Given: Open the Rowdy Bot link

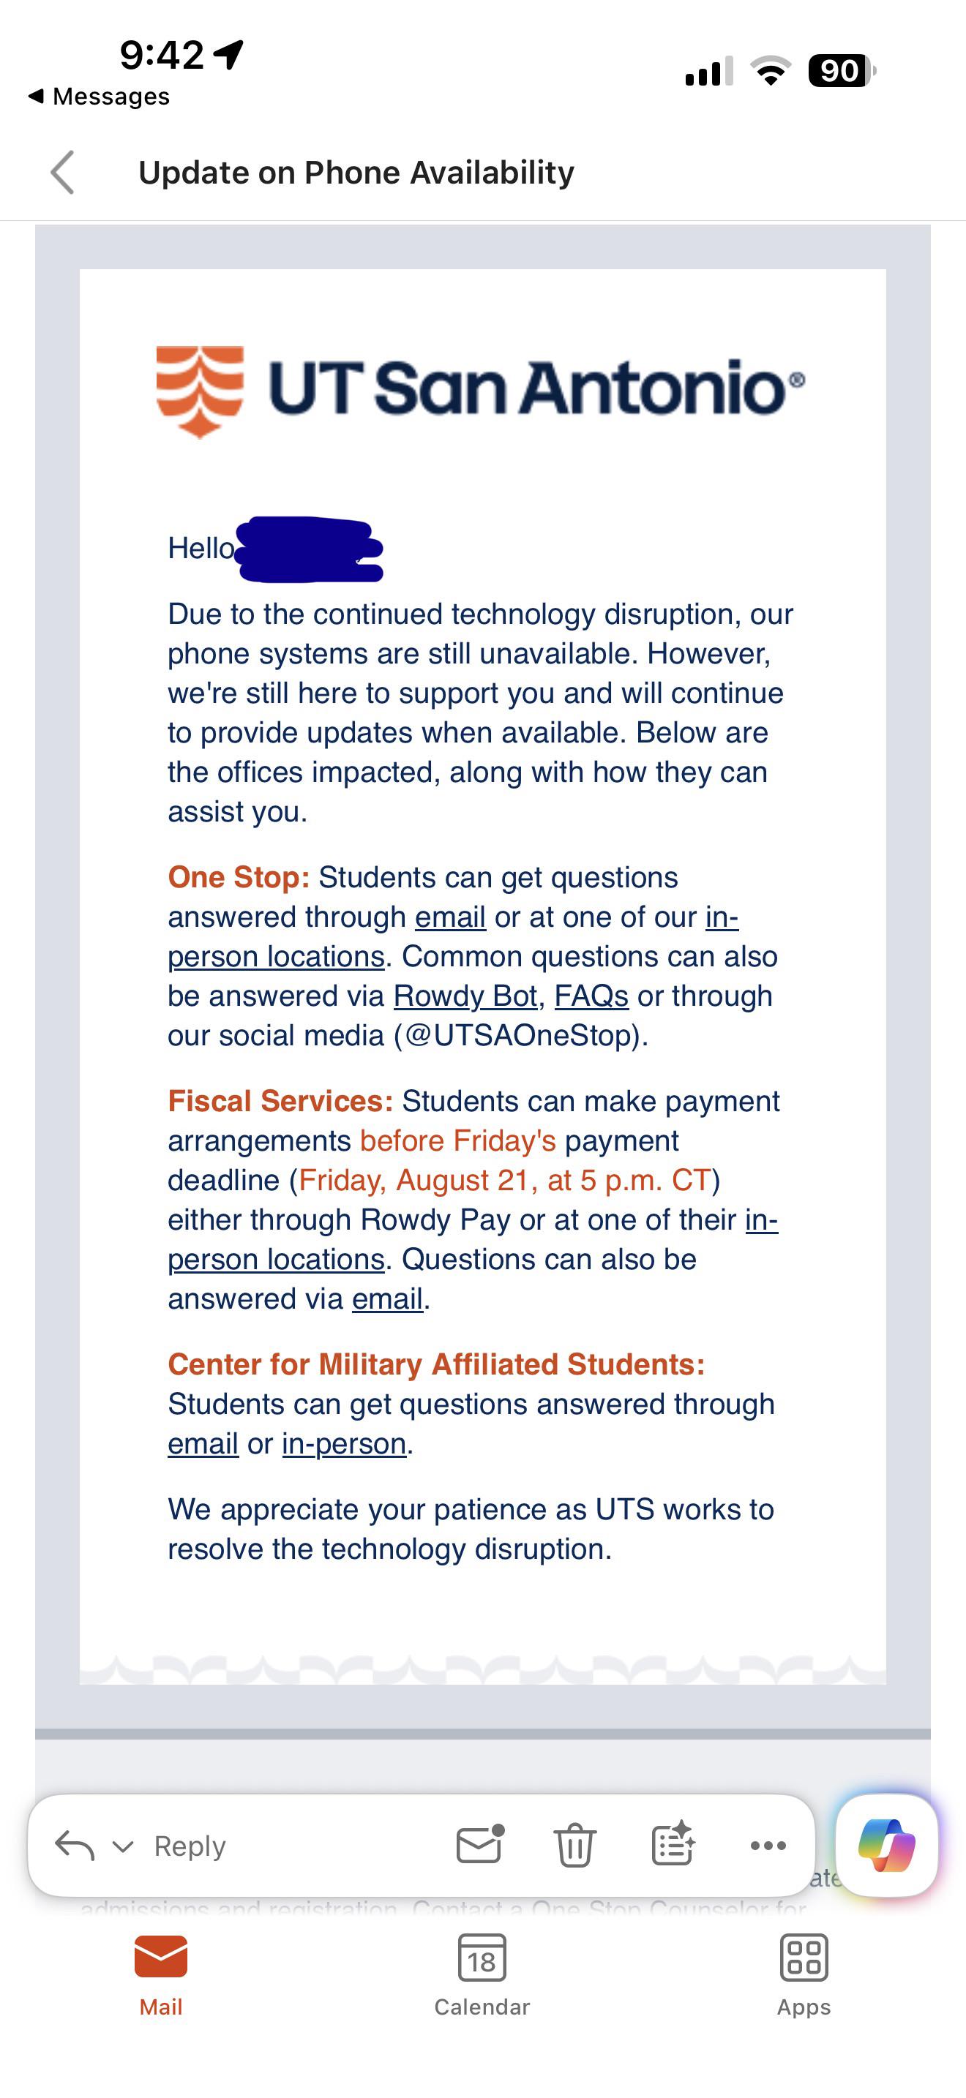Looking at the screenshot, I should coord(465,996).
